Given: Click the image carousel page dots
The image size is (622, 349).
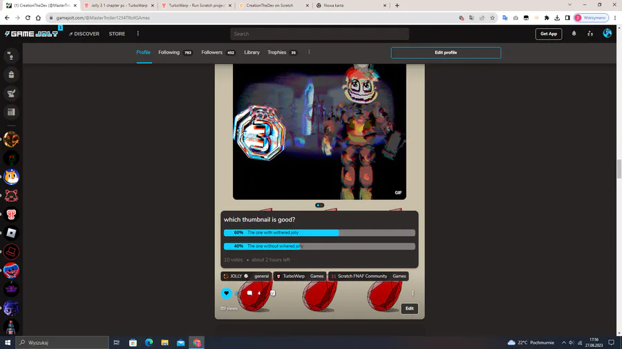Looking at the screenshot, I should pyautogui.click(x=319, y=205).
